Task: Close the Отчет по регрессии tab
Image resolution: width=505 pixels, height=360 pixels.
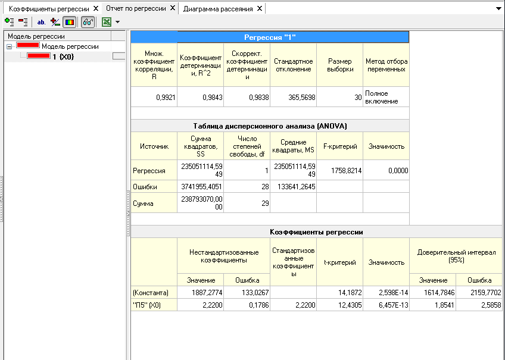Action: tap(173, 8)
